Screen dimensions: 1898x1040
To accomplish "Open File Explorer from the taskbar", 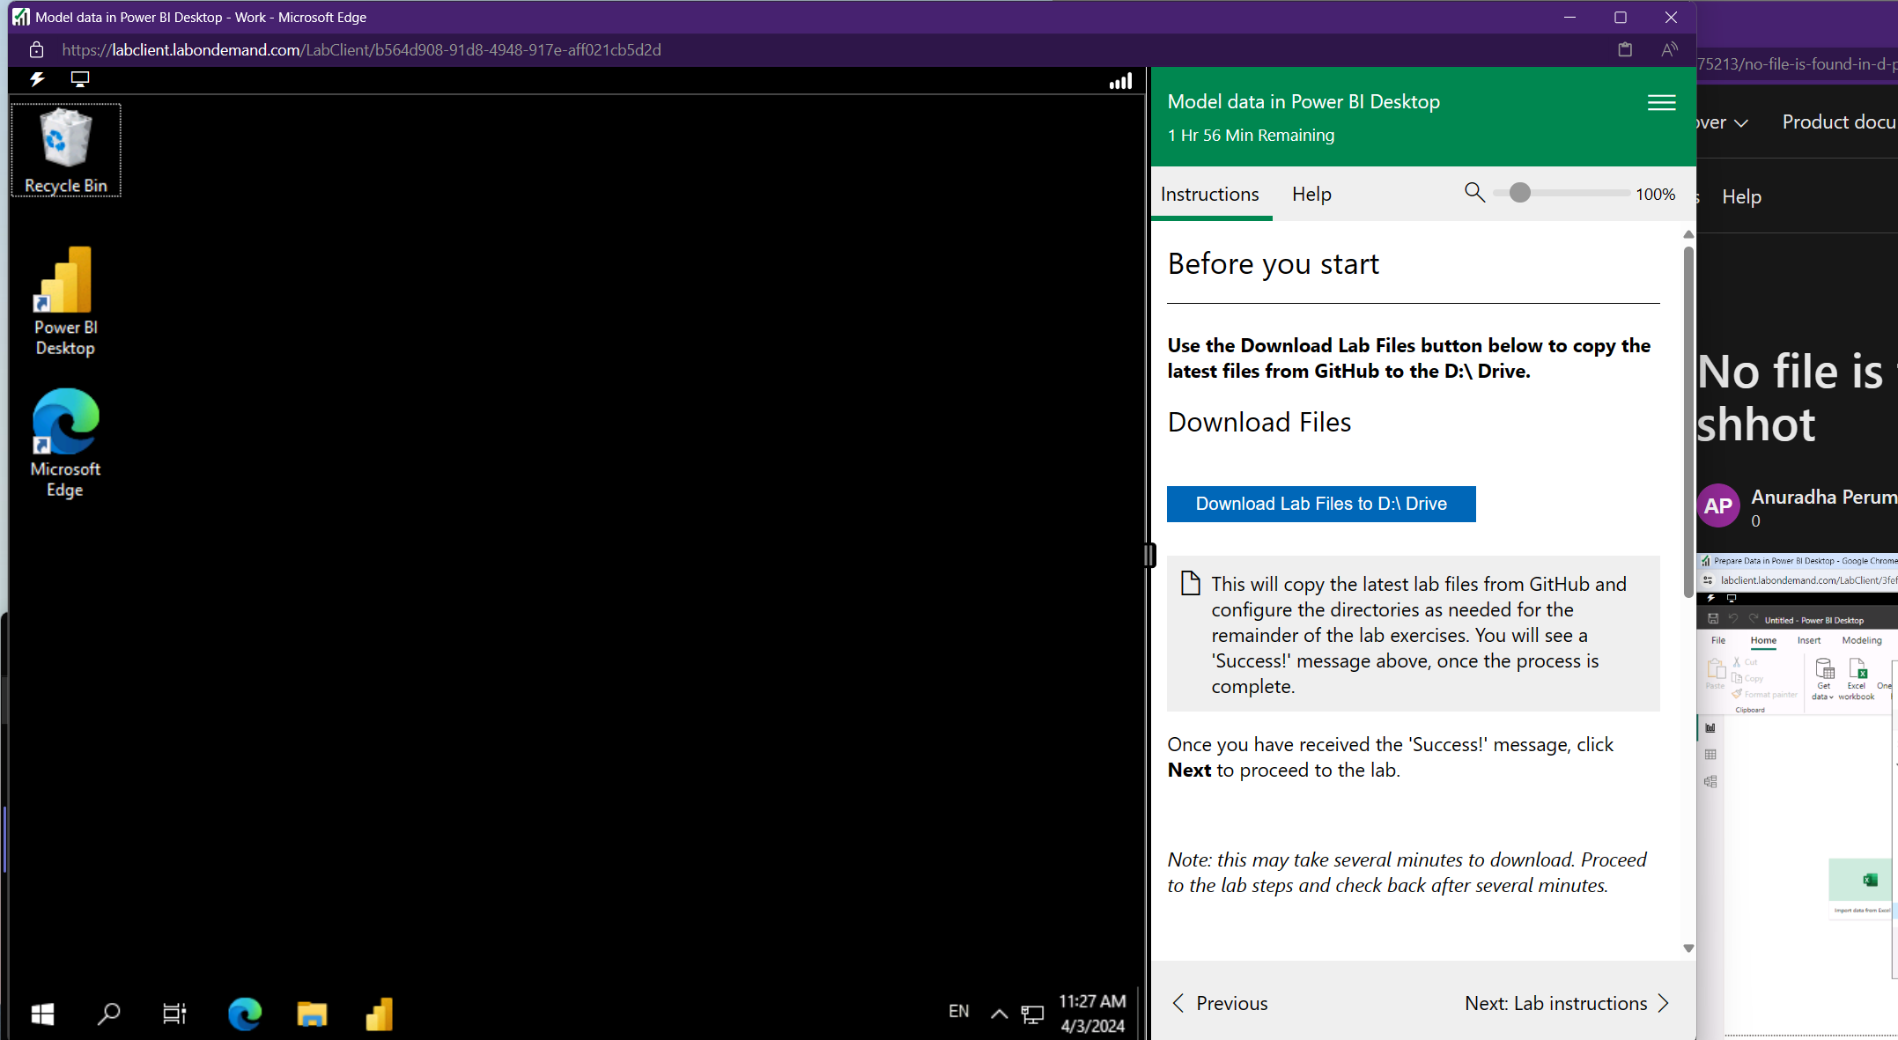I will tap(311, 1014).
